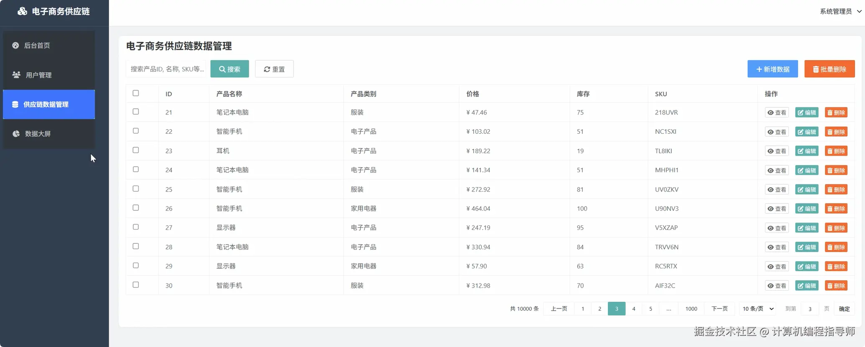The height and width of the screenshot is (347, 865).
Task: Click the 确定 confirm button
Action: pos(844,309)
